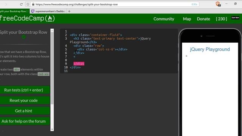Click the col-xs- code tag in instructions

44,74
